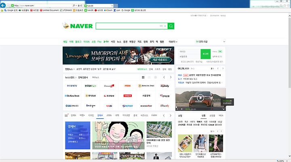Click the blue 경제M card
This screenshot has height=162, width=291.
pyautogui.click(x=78, y=135)
